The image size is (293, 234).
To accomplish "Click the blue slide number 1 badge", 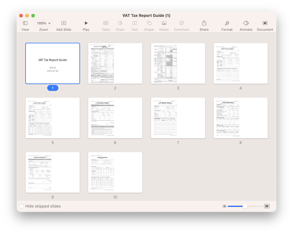I will [53, 88].
